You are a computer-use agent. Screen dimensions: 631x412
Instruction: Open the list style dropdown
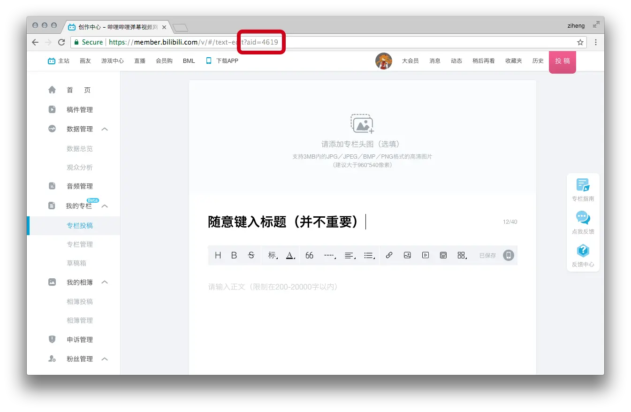[370, 255]
